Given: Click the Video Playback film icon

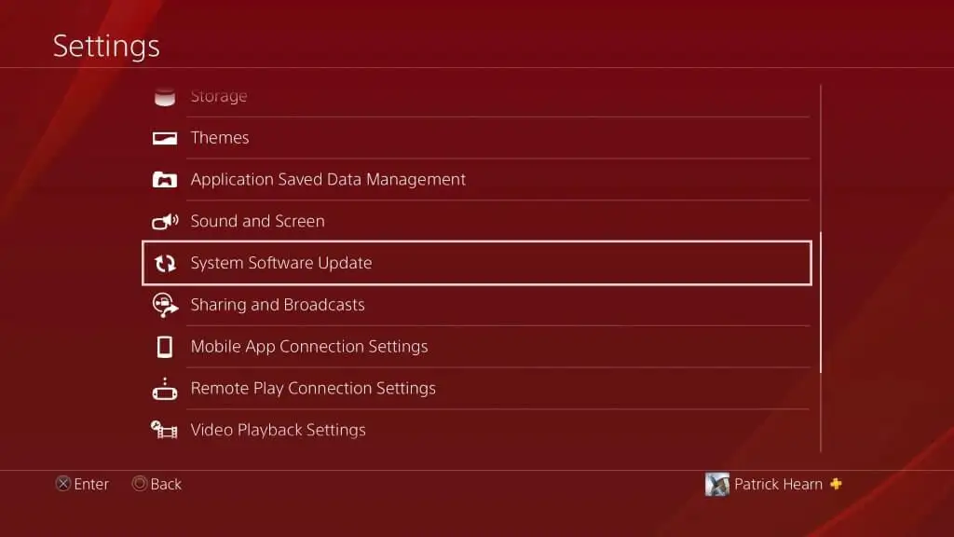Looking at the screenshot, I should click(x=164, y=430).
